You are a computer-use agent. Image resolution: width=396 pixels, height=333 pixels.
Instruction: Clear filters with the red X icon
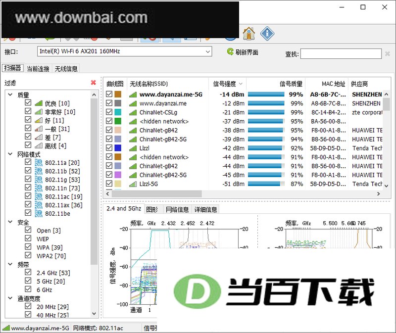pyautogui.click(x=93, y=82)
